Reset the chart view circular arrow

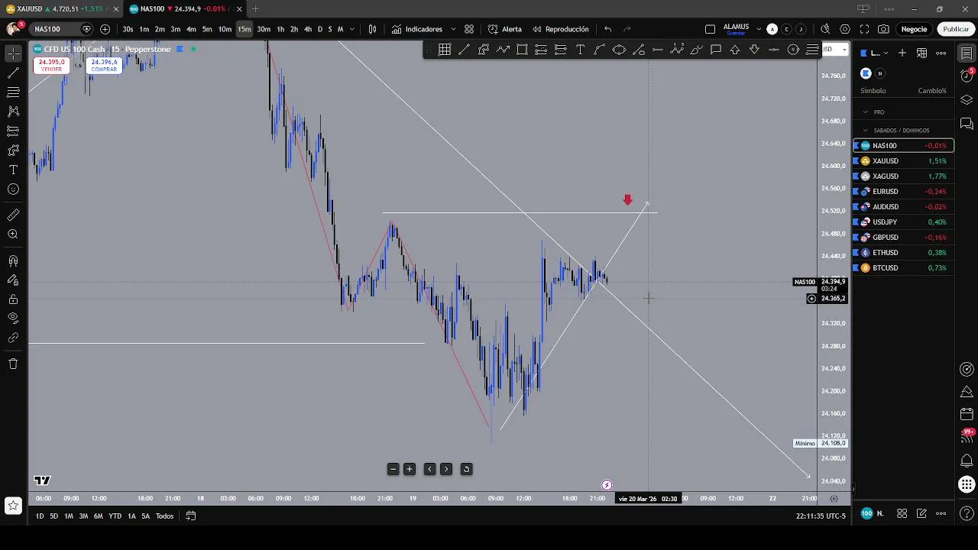[x=466, y=469]
